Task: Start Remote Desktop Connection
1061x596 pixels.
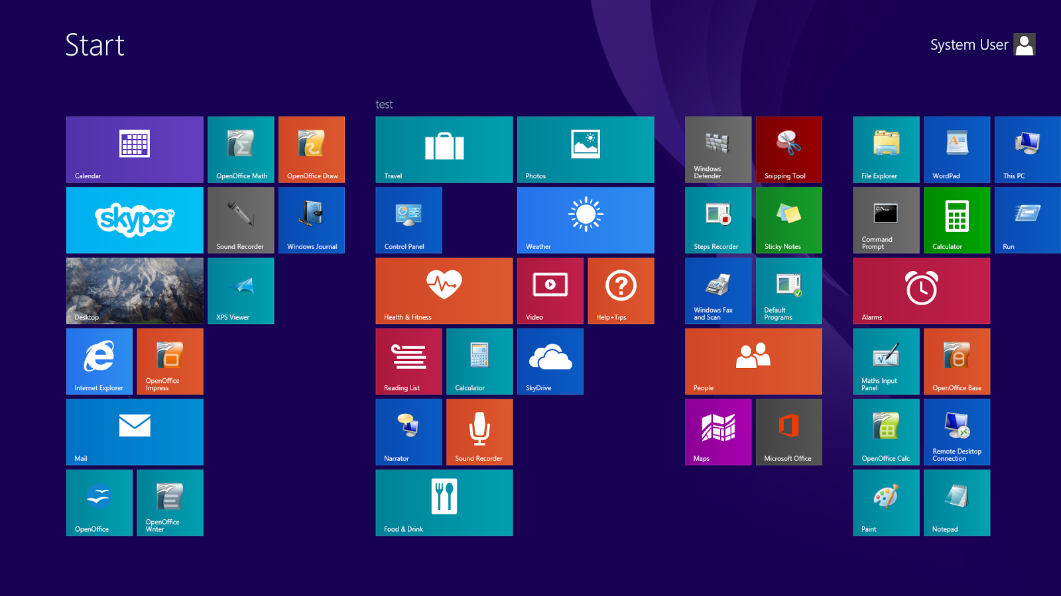Action: coord(957,432)
